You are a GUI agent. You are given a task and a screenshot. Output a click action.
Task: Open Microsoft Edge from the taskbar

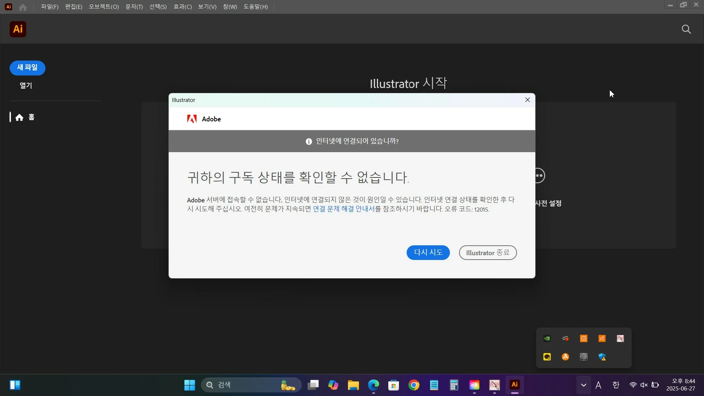pyautogui.click(x=373, y=385)
